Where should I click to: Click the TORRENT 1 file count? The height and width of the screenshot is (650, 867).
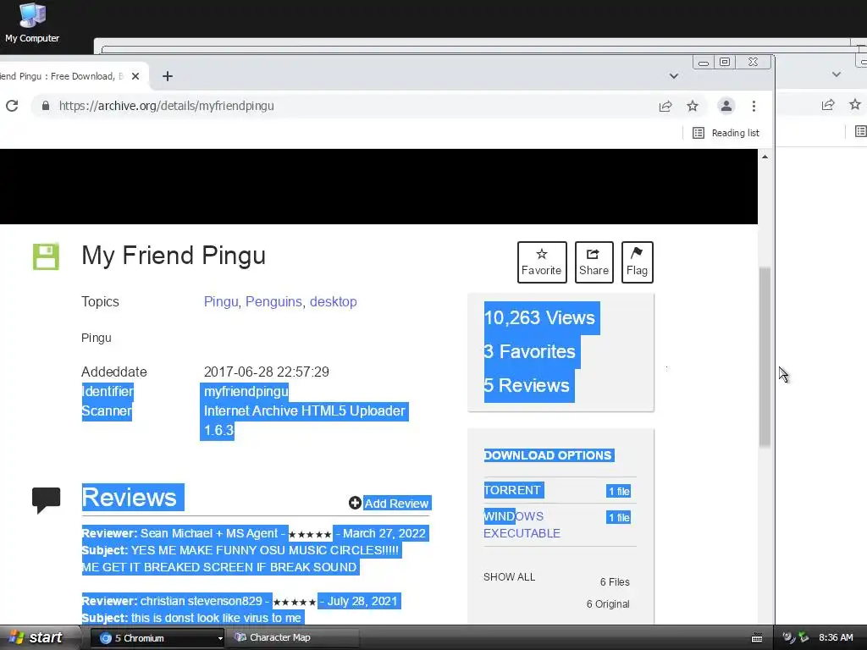[619, 492]
